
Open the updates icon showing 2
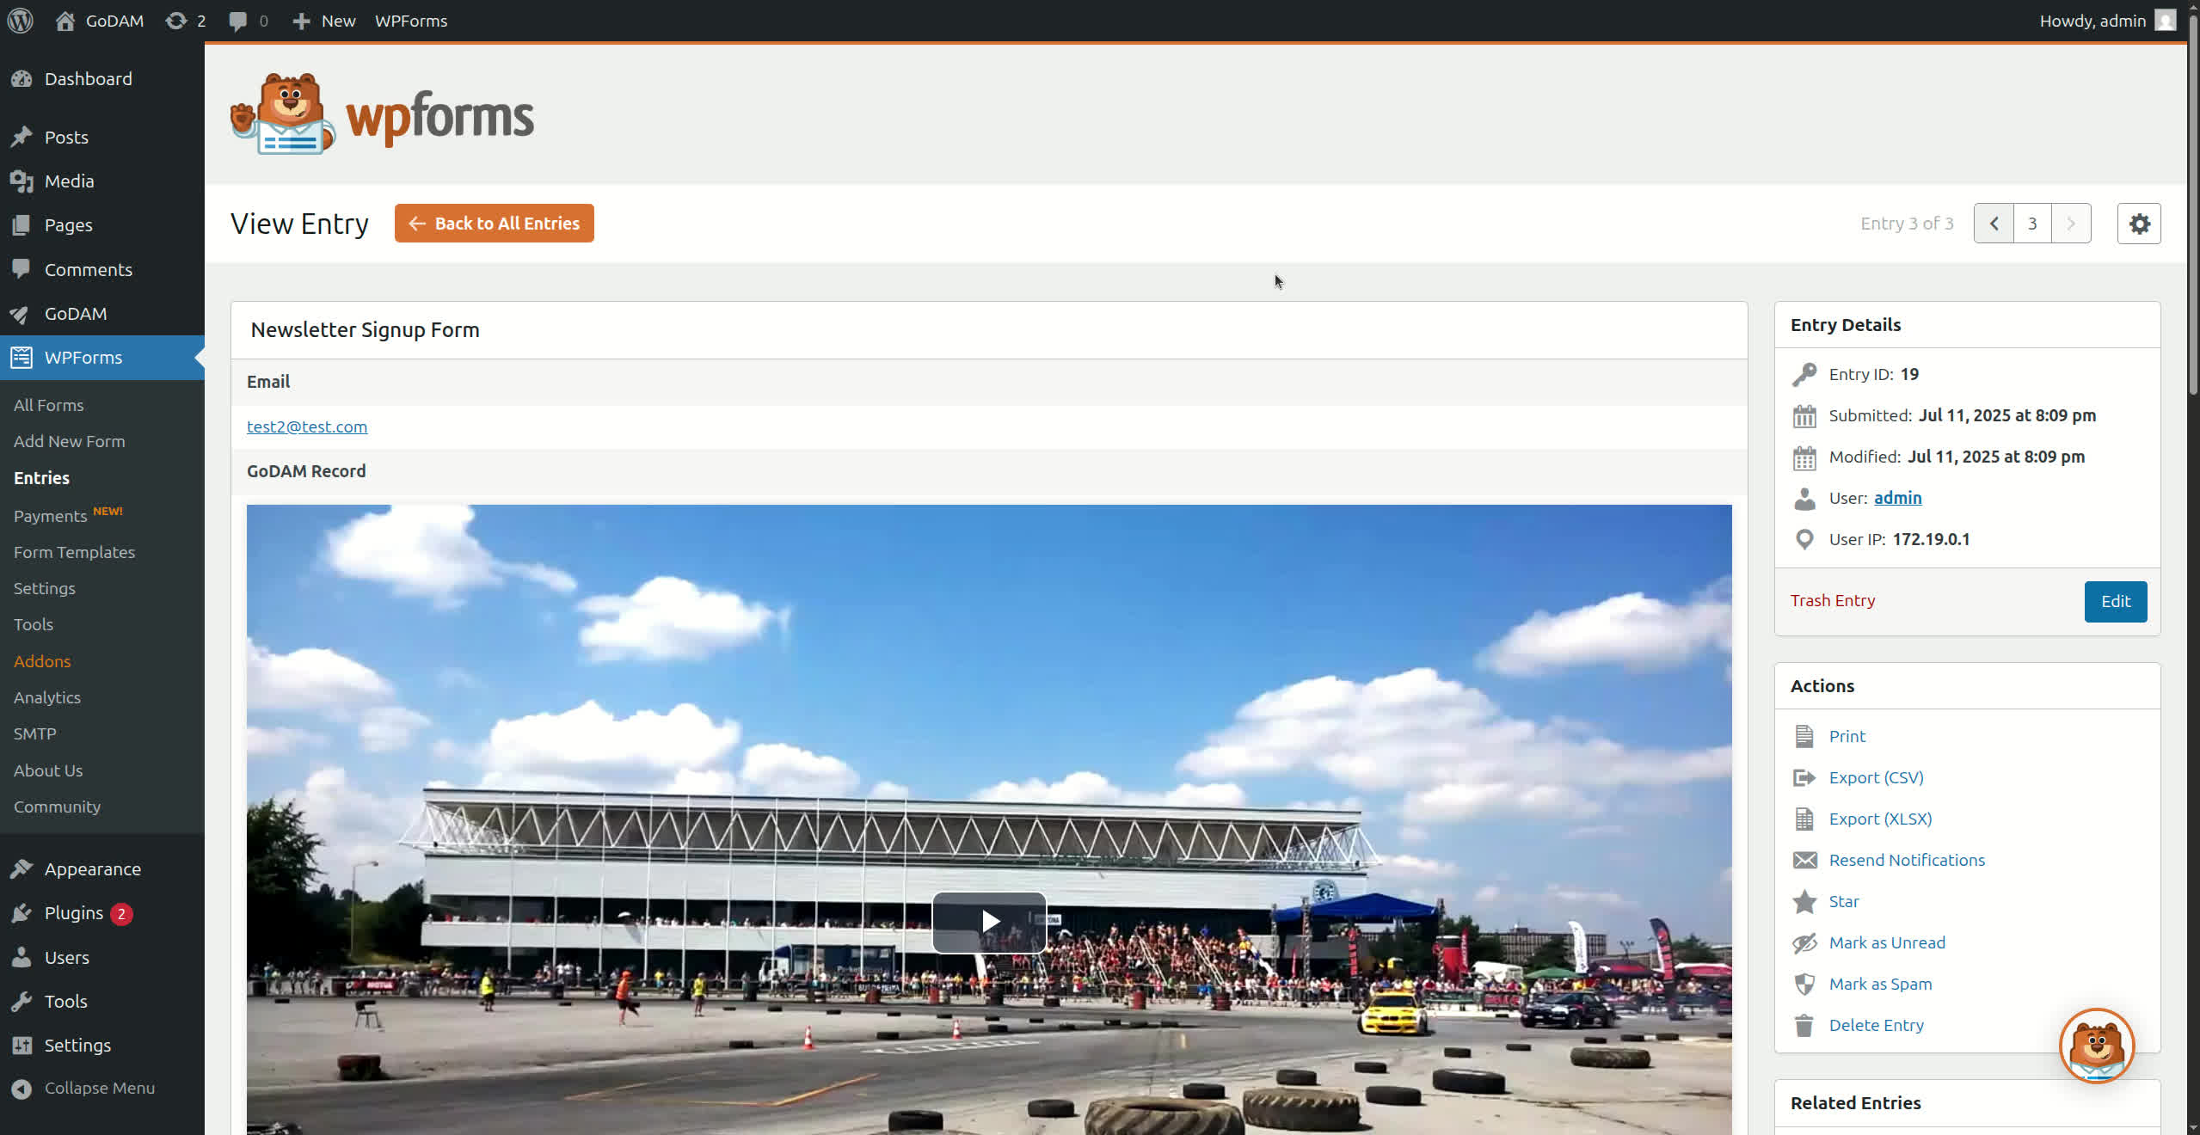coord(186,21)
